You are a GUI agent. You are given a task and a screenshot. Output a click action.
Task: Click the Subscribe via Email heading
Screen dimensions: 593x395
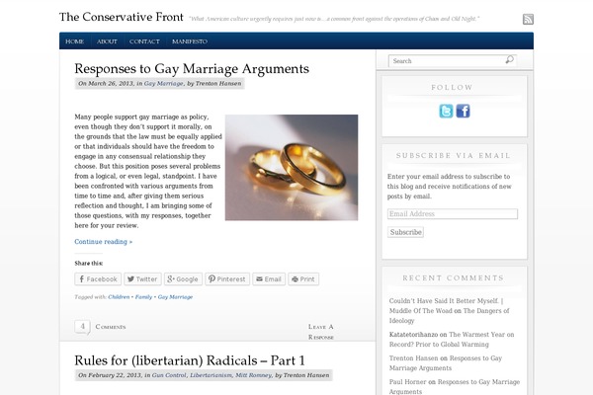coord(454,156)
